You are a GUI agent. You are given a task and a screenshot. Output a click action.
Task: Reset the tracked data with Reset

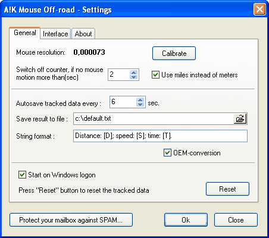point(227,189)
